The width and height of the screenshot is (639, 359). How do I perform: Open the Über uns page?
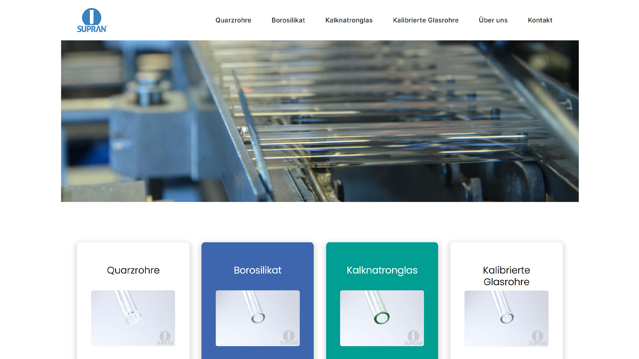493,20
